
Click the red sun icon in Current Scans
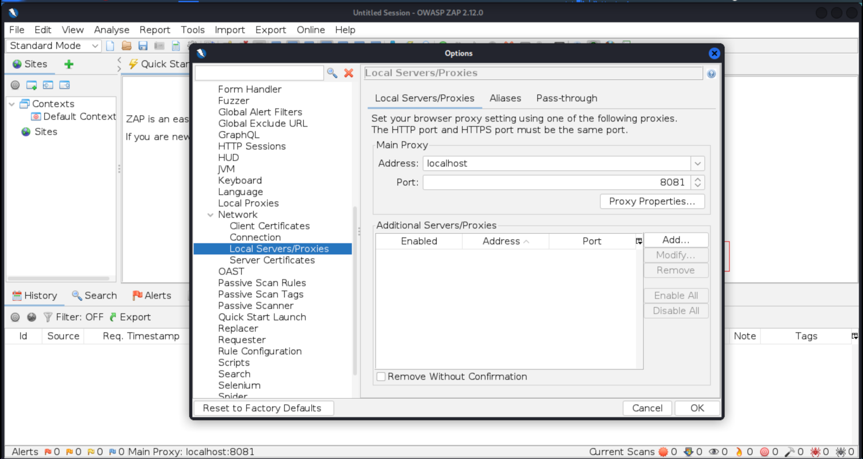pyautogui.click(x=663, y=452)
